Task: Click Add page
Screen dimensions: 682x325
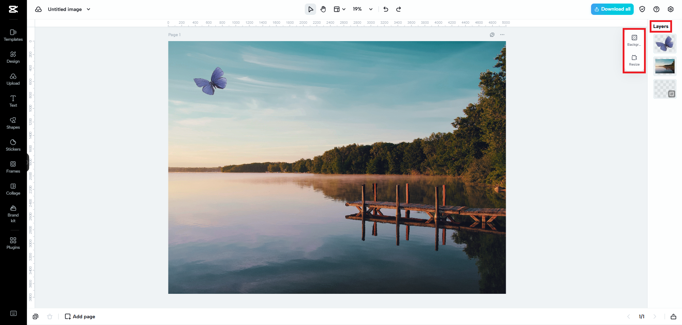Action: (x=80, y=316)
